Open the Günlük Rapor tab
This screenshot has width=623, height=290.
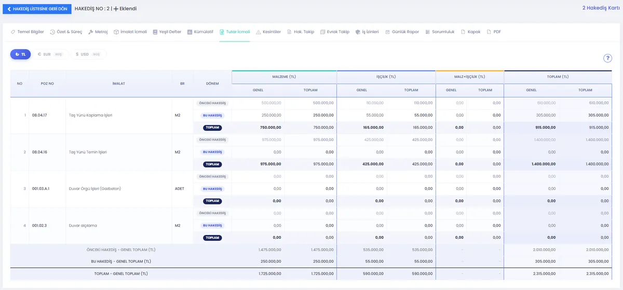[x=402, y=32]
